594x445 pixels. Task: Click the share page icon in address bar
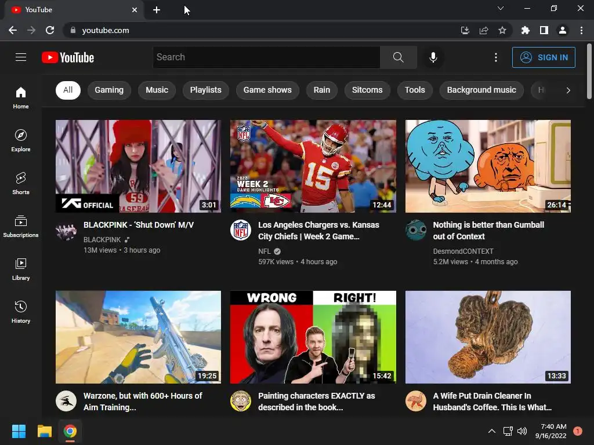484,30
